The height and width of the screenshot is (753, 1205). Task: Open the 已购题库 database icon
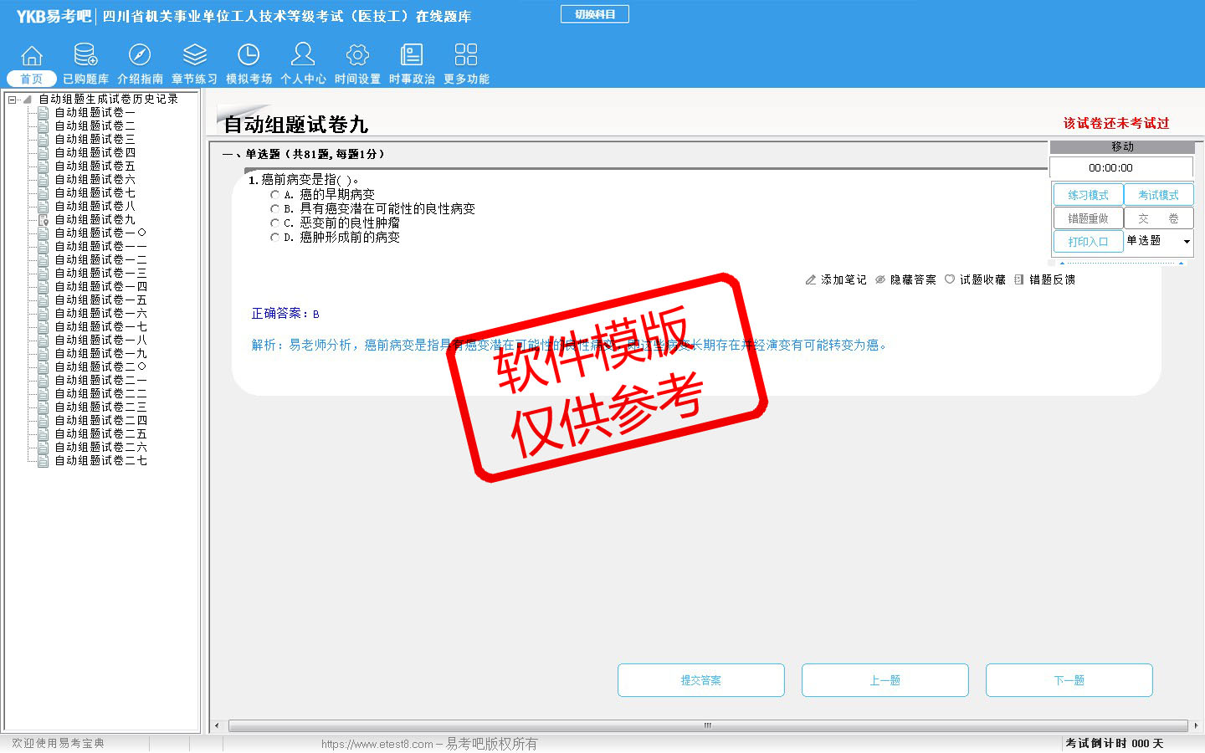click(x=85, y=55)
